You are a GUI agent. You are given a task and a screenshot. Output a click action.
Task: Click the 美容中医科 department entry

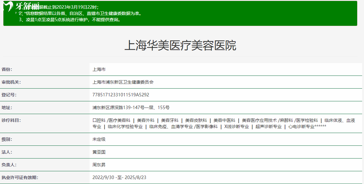pyautogui.click(x=224, y=120)
